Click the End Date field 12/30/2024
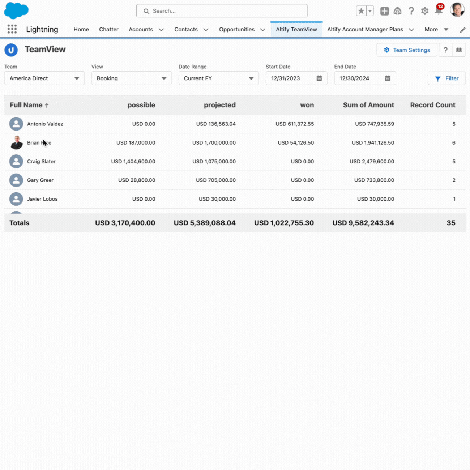This screenshot has width=470, height=470. (365, 78)
